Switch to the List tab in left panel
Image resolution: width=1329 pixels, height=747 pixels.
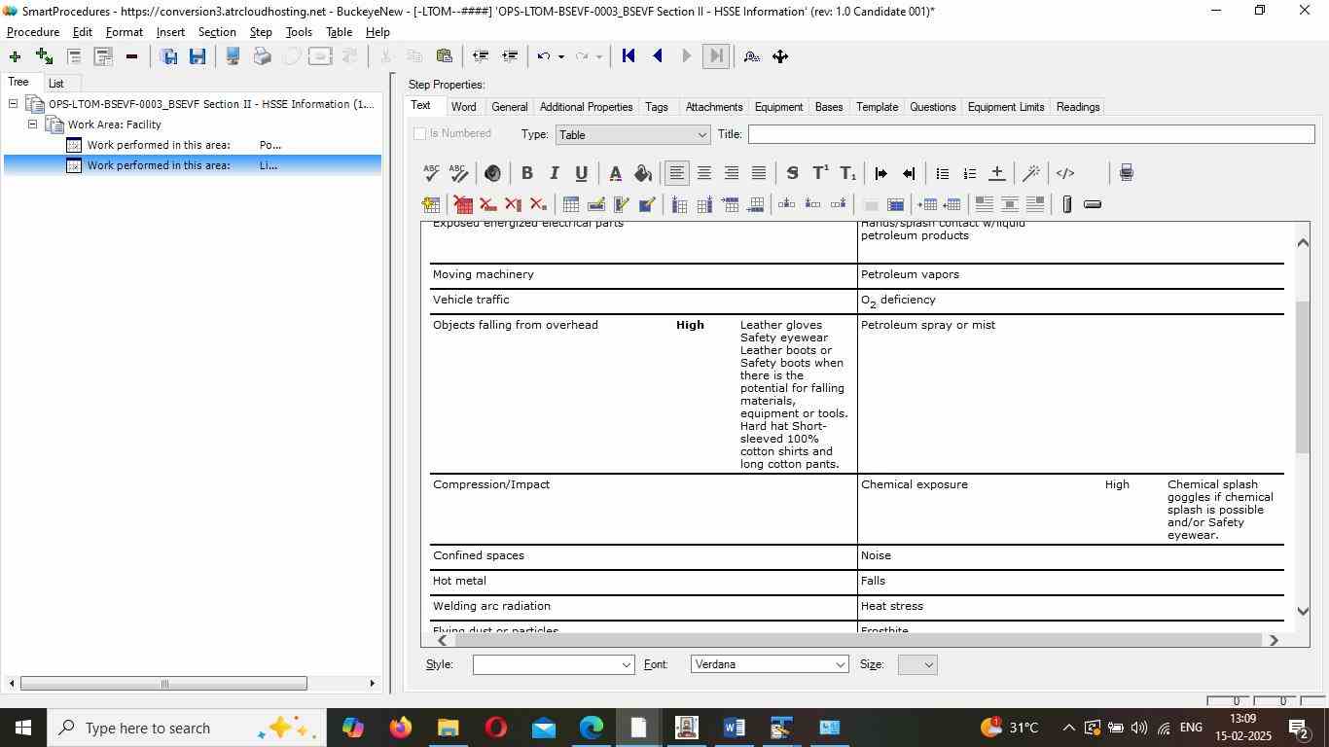[x=56, y=84]
